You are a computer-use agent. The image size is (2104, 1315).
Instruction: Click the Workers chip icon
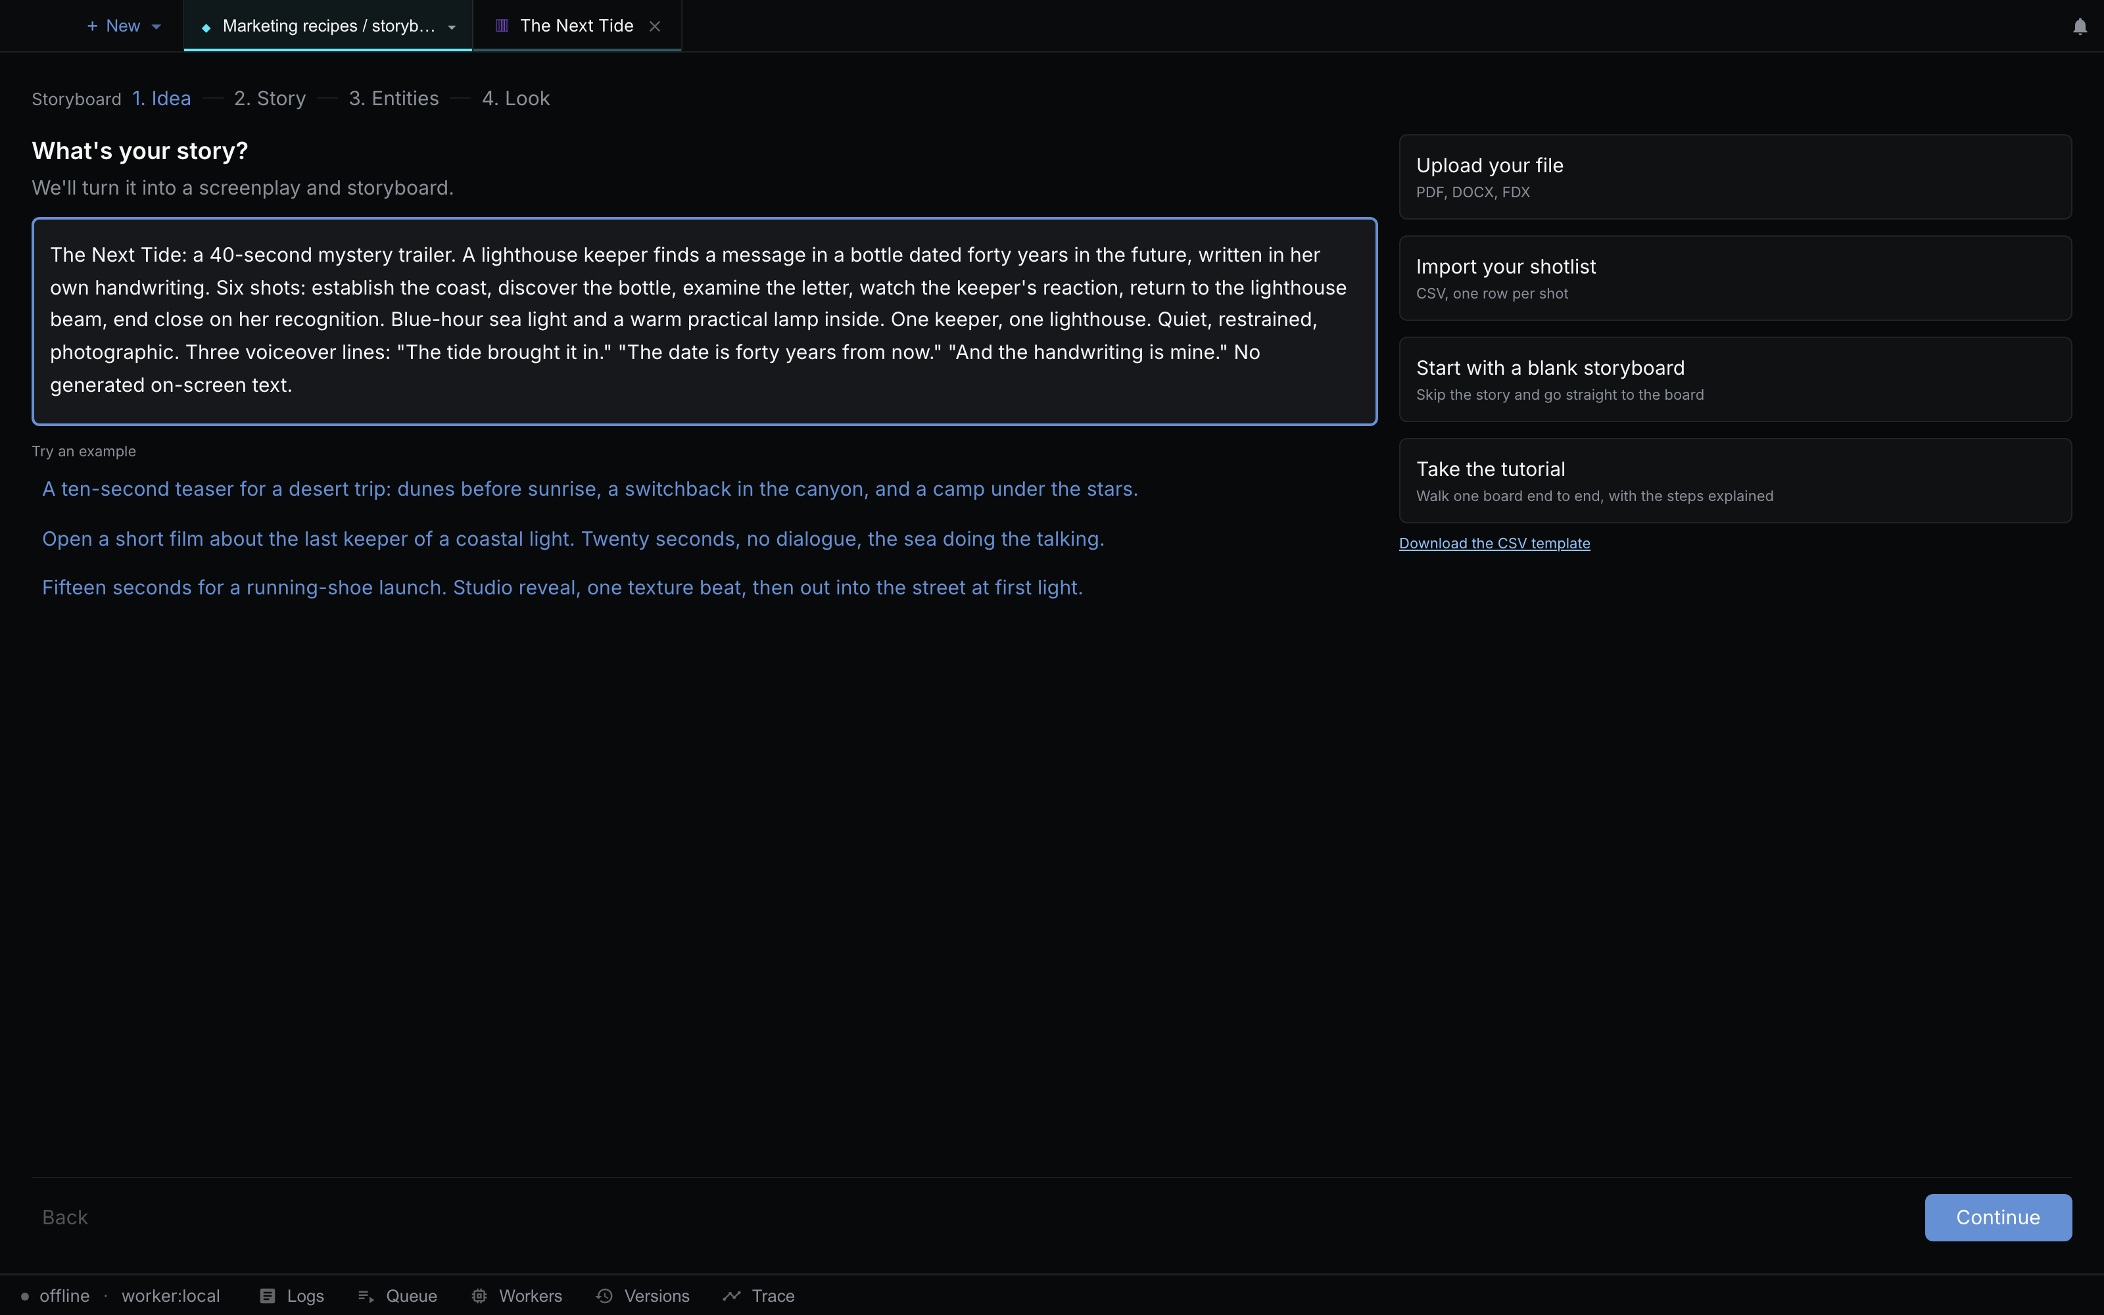pos(479,1296)
